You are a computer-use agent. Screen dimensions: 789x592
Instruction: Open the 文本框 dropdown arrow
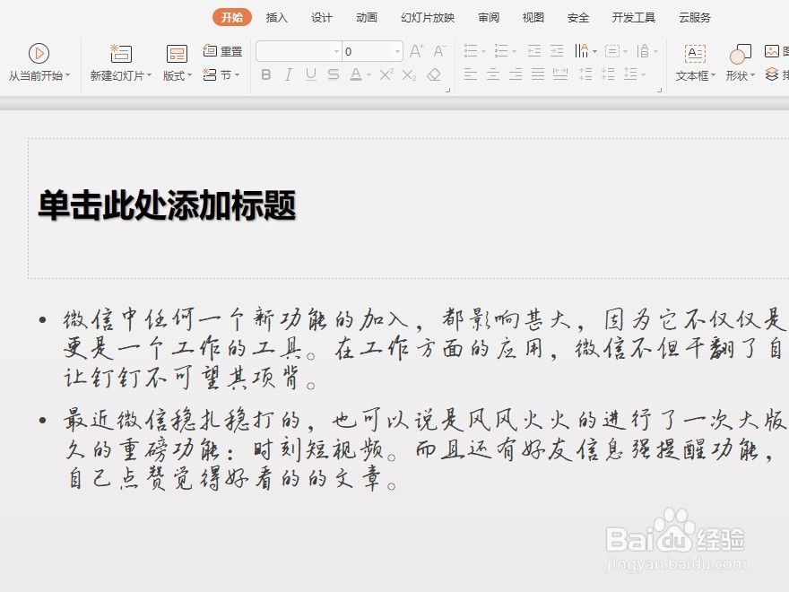713,75
